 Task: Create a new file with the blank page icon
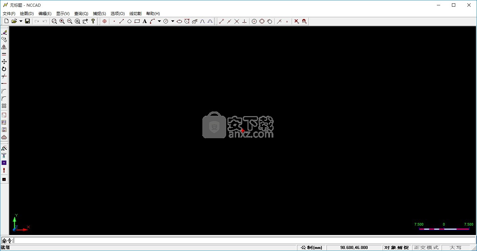6,21
